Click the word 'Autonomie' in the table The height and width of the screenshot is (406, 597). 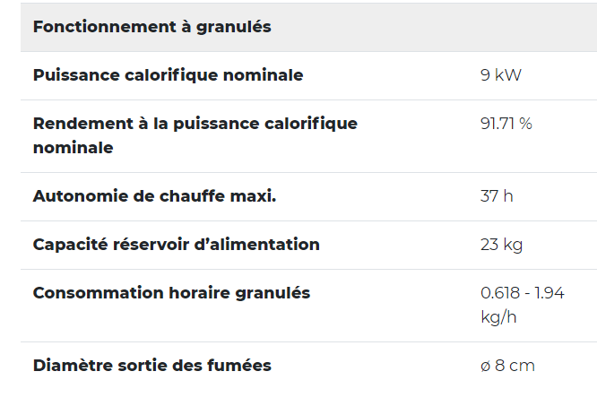point(74,196)
